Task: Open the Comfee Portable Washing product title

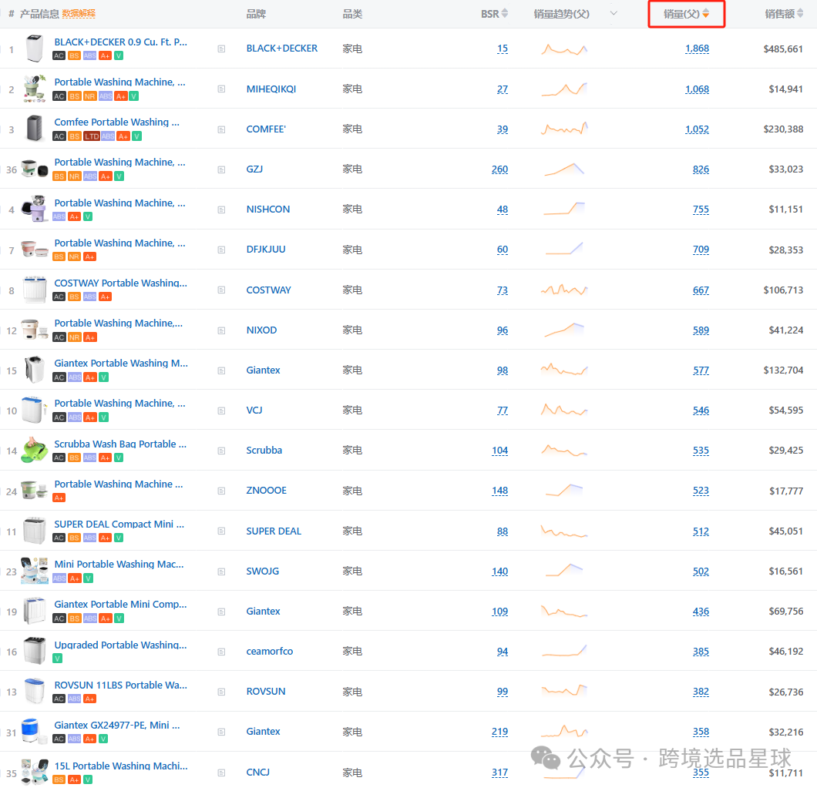Action: coord(116,122)
